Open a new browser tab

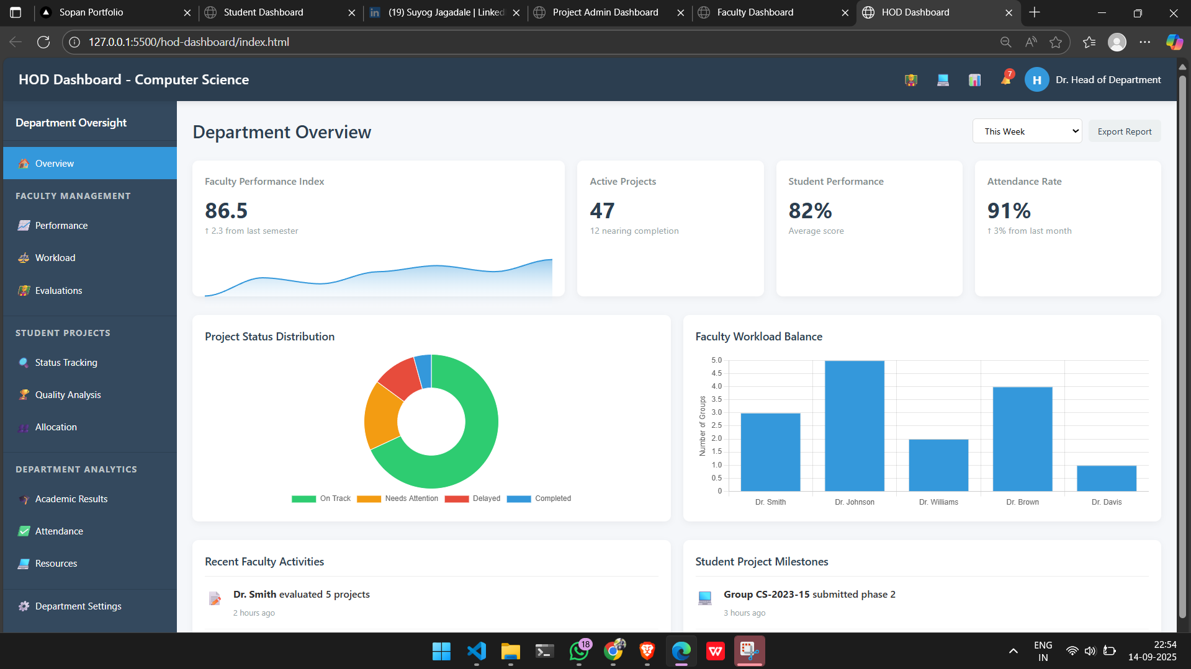(x=1035, y=12)
